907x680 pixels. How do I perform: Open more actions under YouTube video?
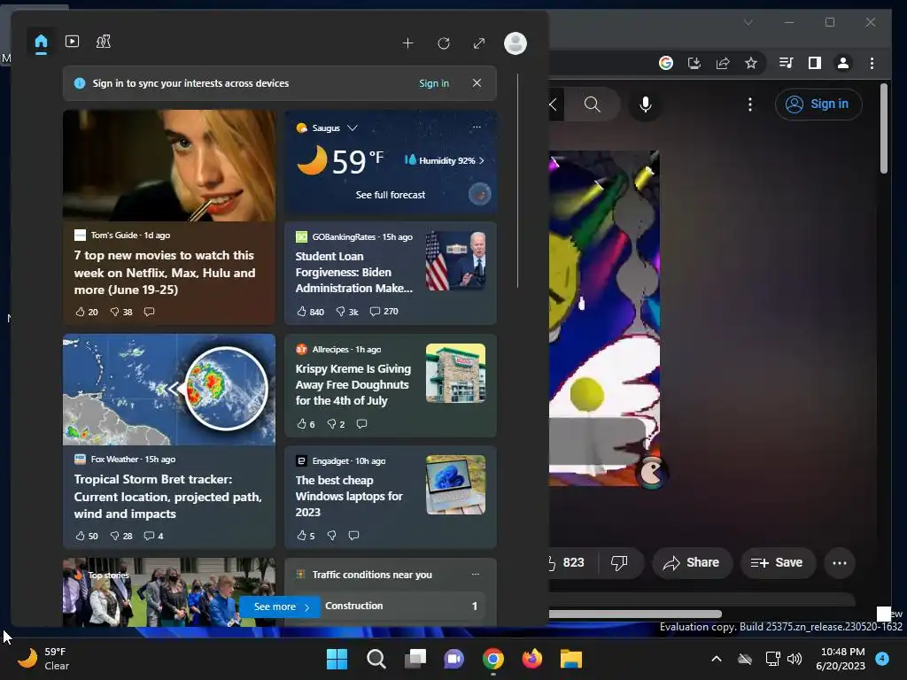840,562
